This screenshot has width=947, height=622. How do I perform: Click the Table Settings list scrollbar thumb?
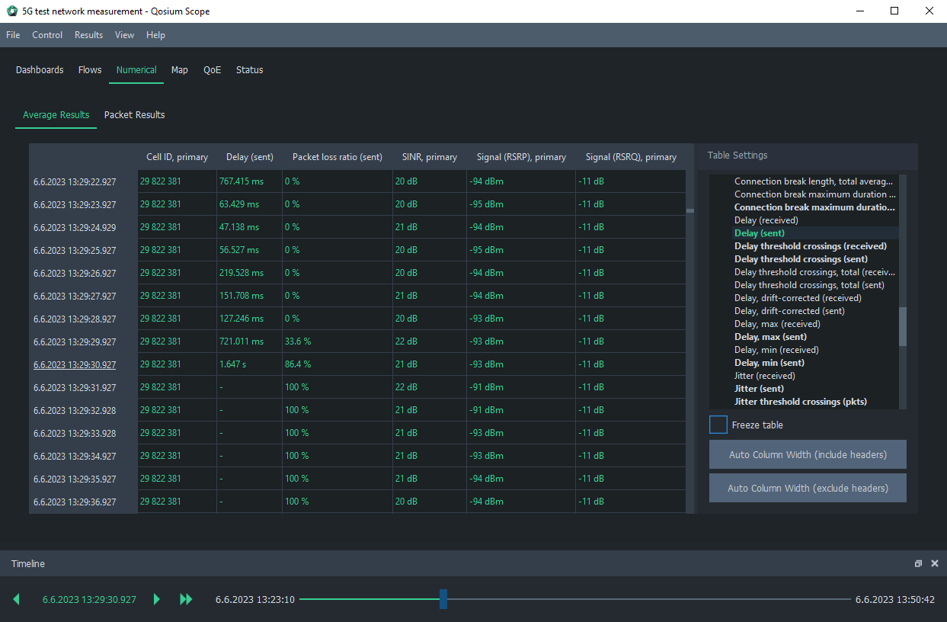click(x=903, y=326)
